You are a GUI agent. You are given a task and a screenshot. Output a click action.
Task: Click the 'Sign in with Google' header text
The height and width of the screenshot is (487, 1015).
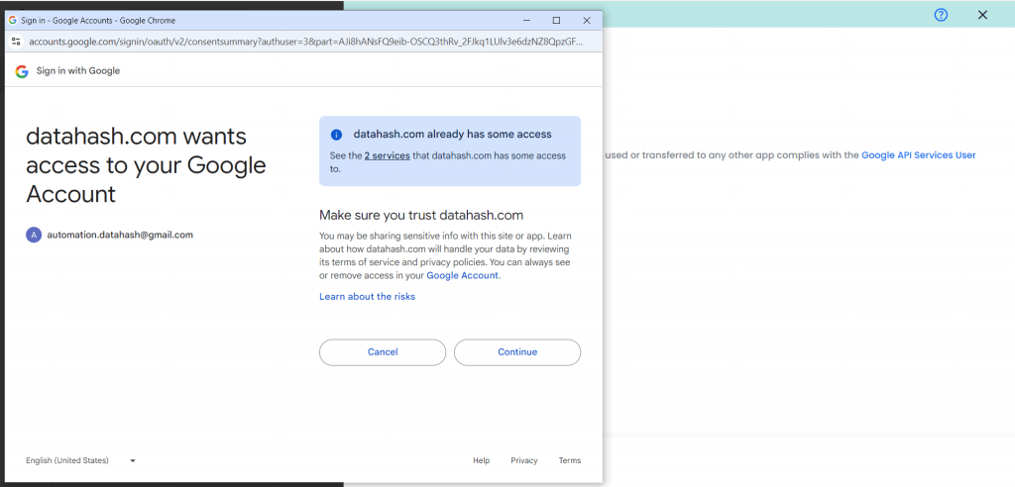[78, 71]
